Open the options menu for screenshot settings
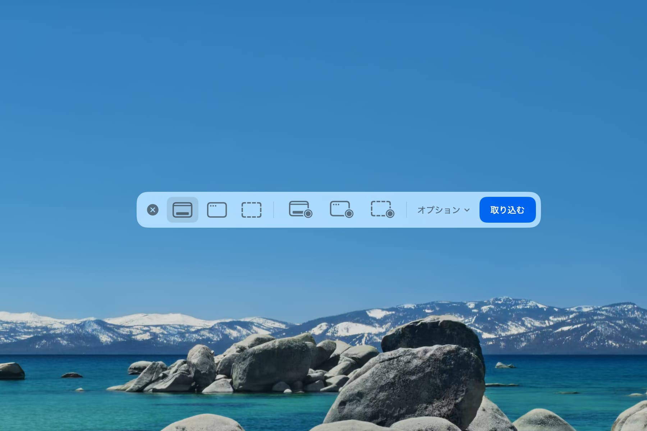Viewport: 647px width, 431px height. point(442,210)
